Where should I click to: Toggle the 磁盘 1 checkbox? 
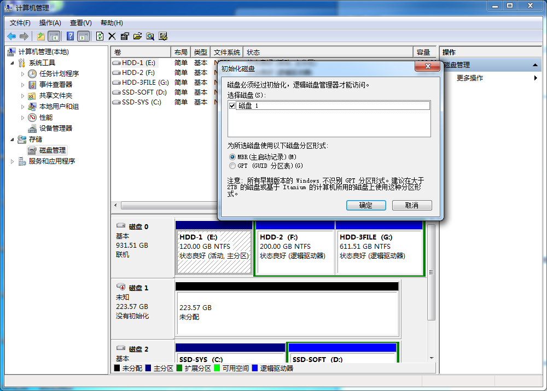pyautogui.click(x=232, y=106)
